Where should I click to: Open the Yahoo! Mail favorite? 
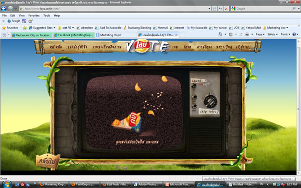pyautogui.click(x=251, y=28)
